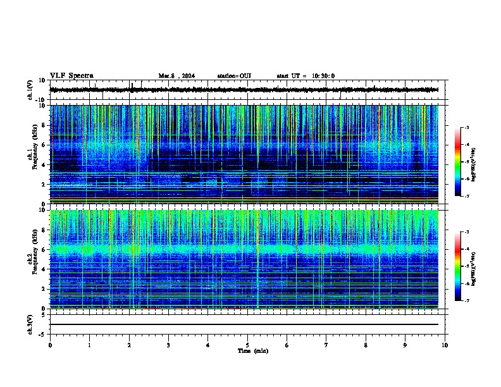Viewport: 501px width, 387px height.
Task: Click the '4' kHz tick on ch.1 spectrogram axis
Action: [44, 165]
